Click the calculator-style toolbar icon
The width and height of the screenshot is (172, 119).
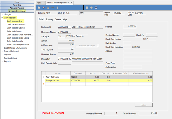pos(87,7)
